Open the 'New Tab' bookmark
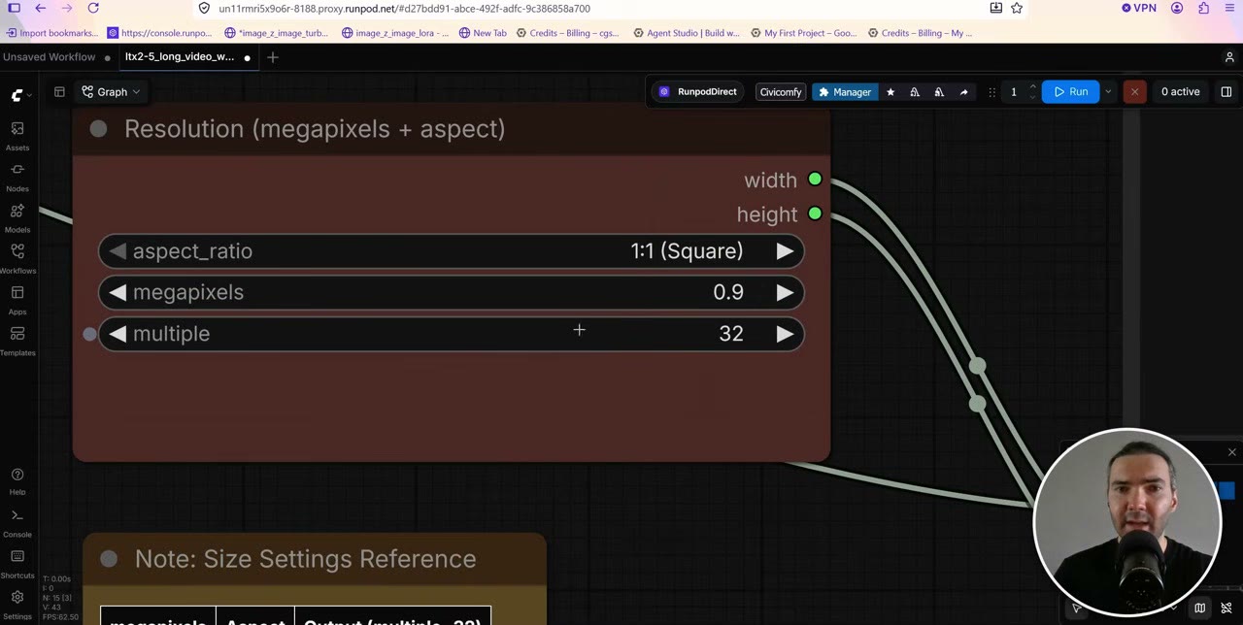This screenshot has height=625, width=1243. (483, 33)
